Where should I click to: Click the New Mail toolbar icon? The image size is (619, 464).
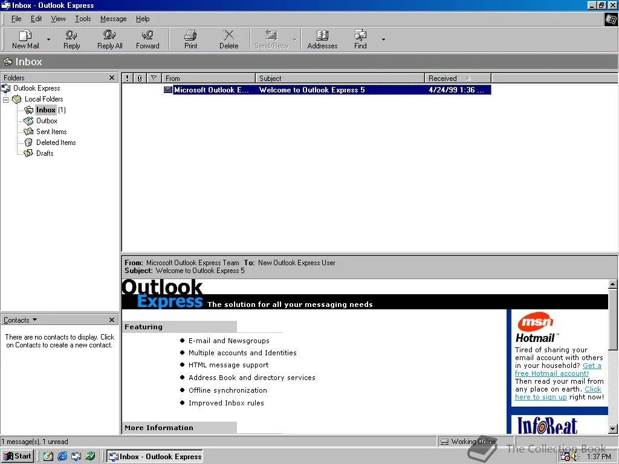coord(25,39)
